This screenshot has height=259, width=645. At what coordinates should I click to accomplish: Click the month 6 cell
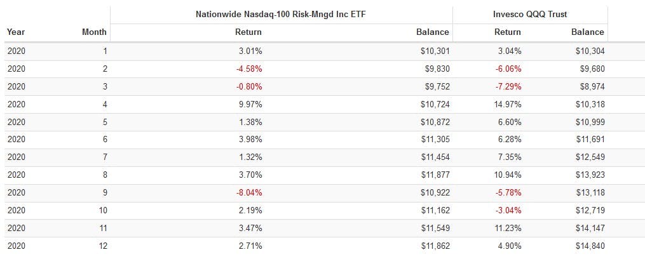tap(105, 139)
